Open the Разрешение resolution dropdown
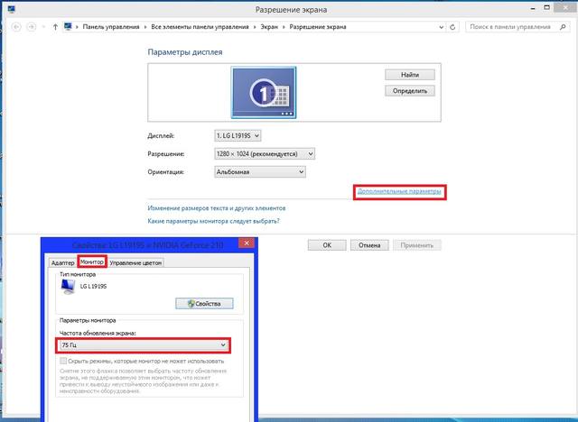The height and width of the screenshot is (422, 578). pos(264,153)
